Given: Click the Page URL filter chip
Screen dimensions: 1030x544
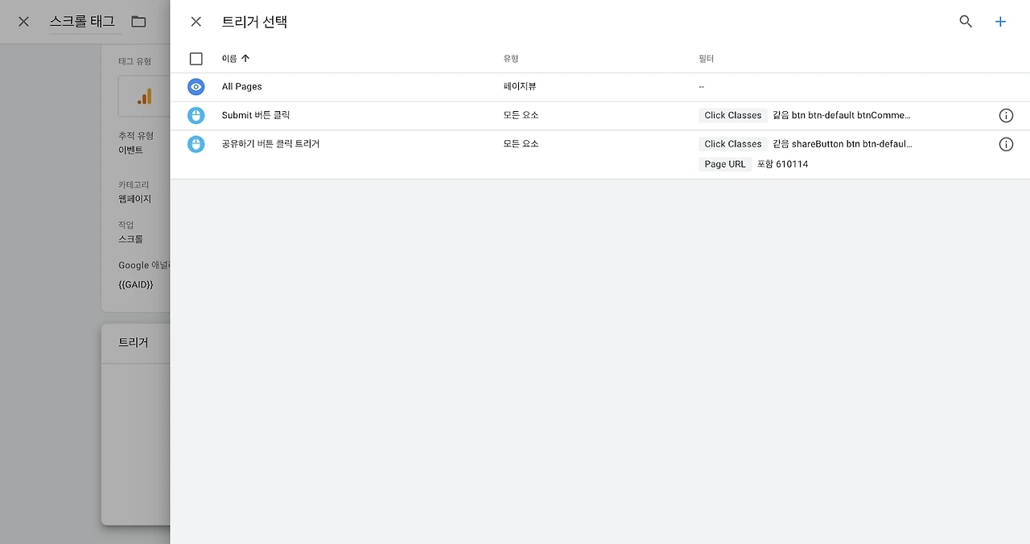Looking at the screenshot, I should coord(725,164).
